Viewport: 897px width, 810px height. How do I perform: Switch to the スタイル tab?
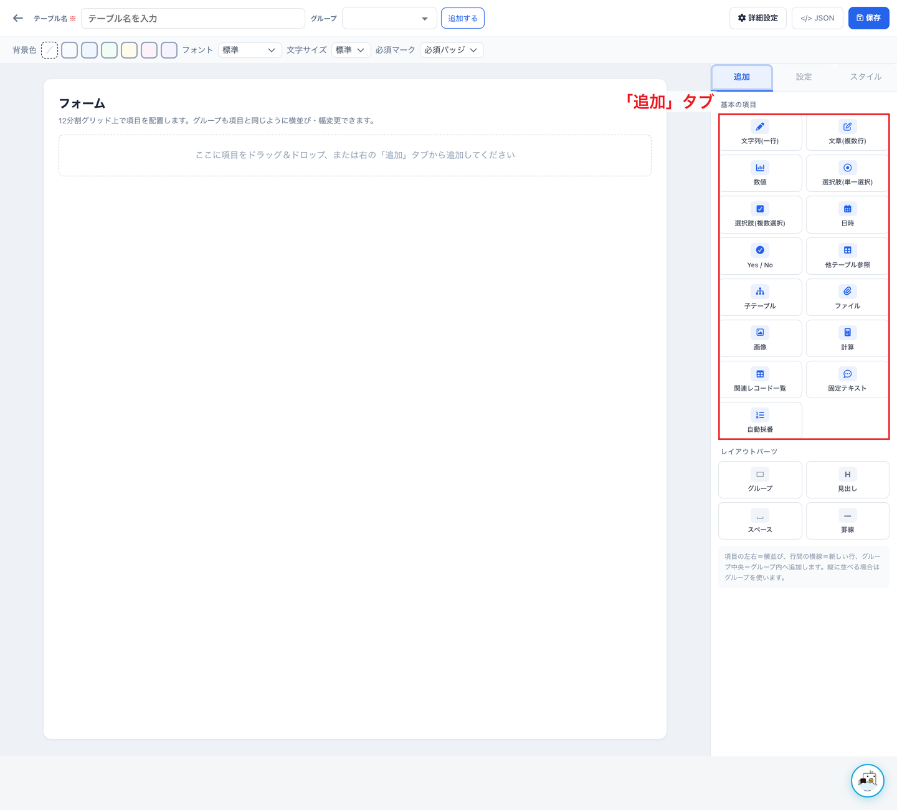pyautogui.click(x=866, y=77)
